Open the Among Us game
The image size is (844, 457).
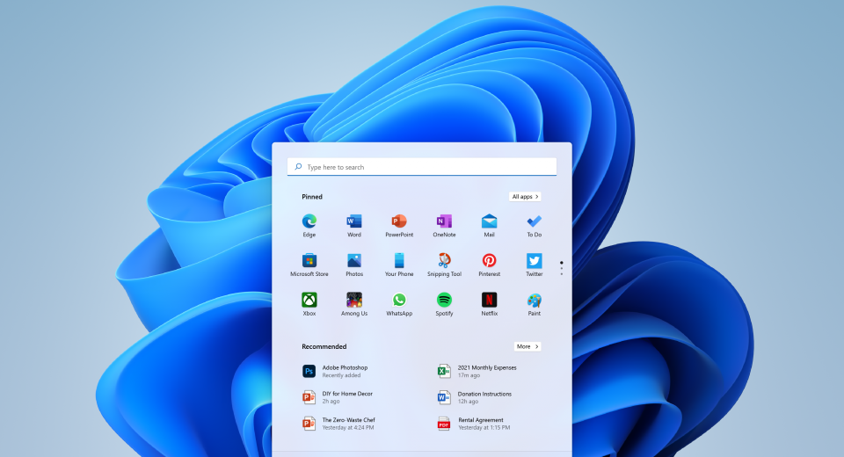pyautogui.click(x=354, y=301)
